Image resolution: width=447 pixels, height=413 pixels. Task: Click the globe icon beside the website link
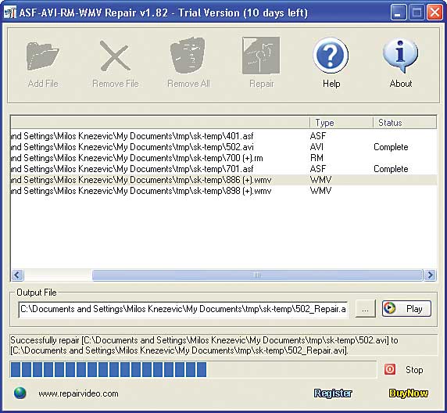point(20,393)
